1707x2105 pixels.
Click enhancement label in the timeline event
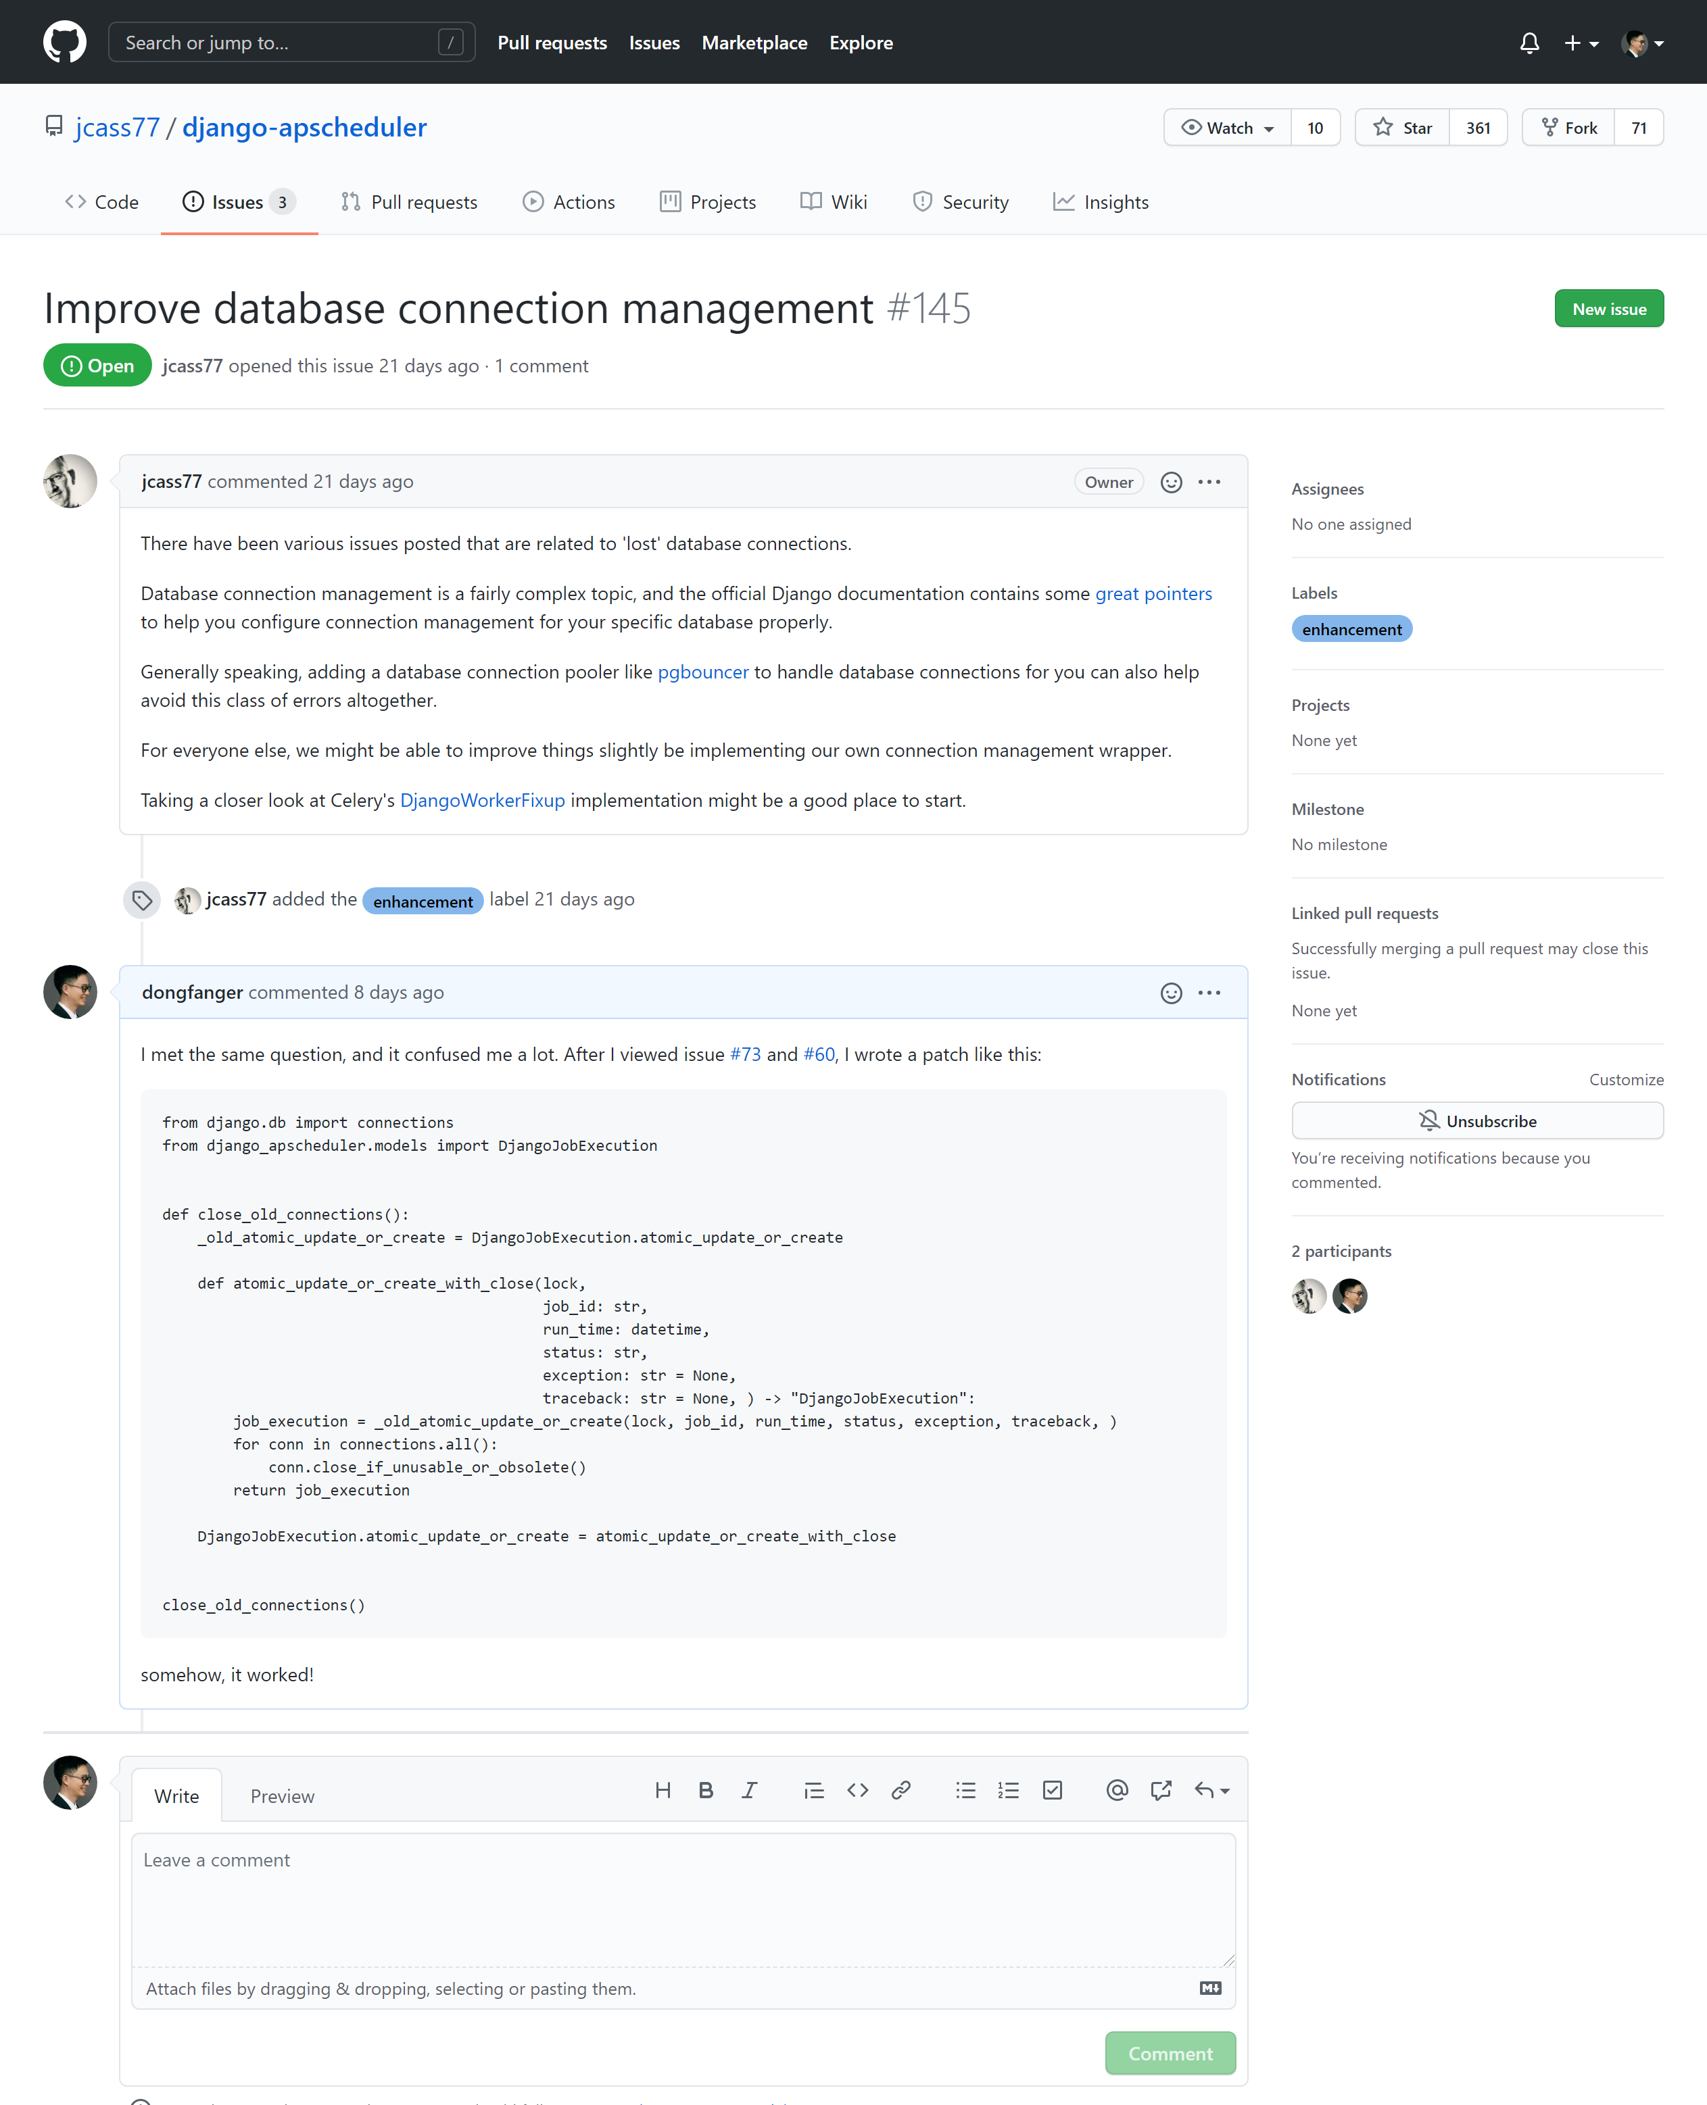[x=423, y=901]
